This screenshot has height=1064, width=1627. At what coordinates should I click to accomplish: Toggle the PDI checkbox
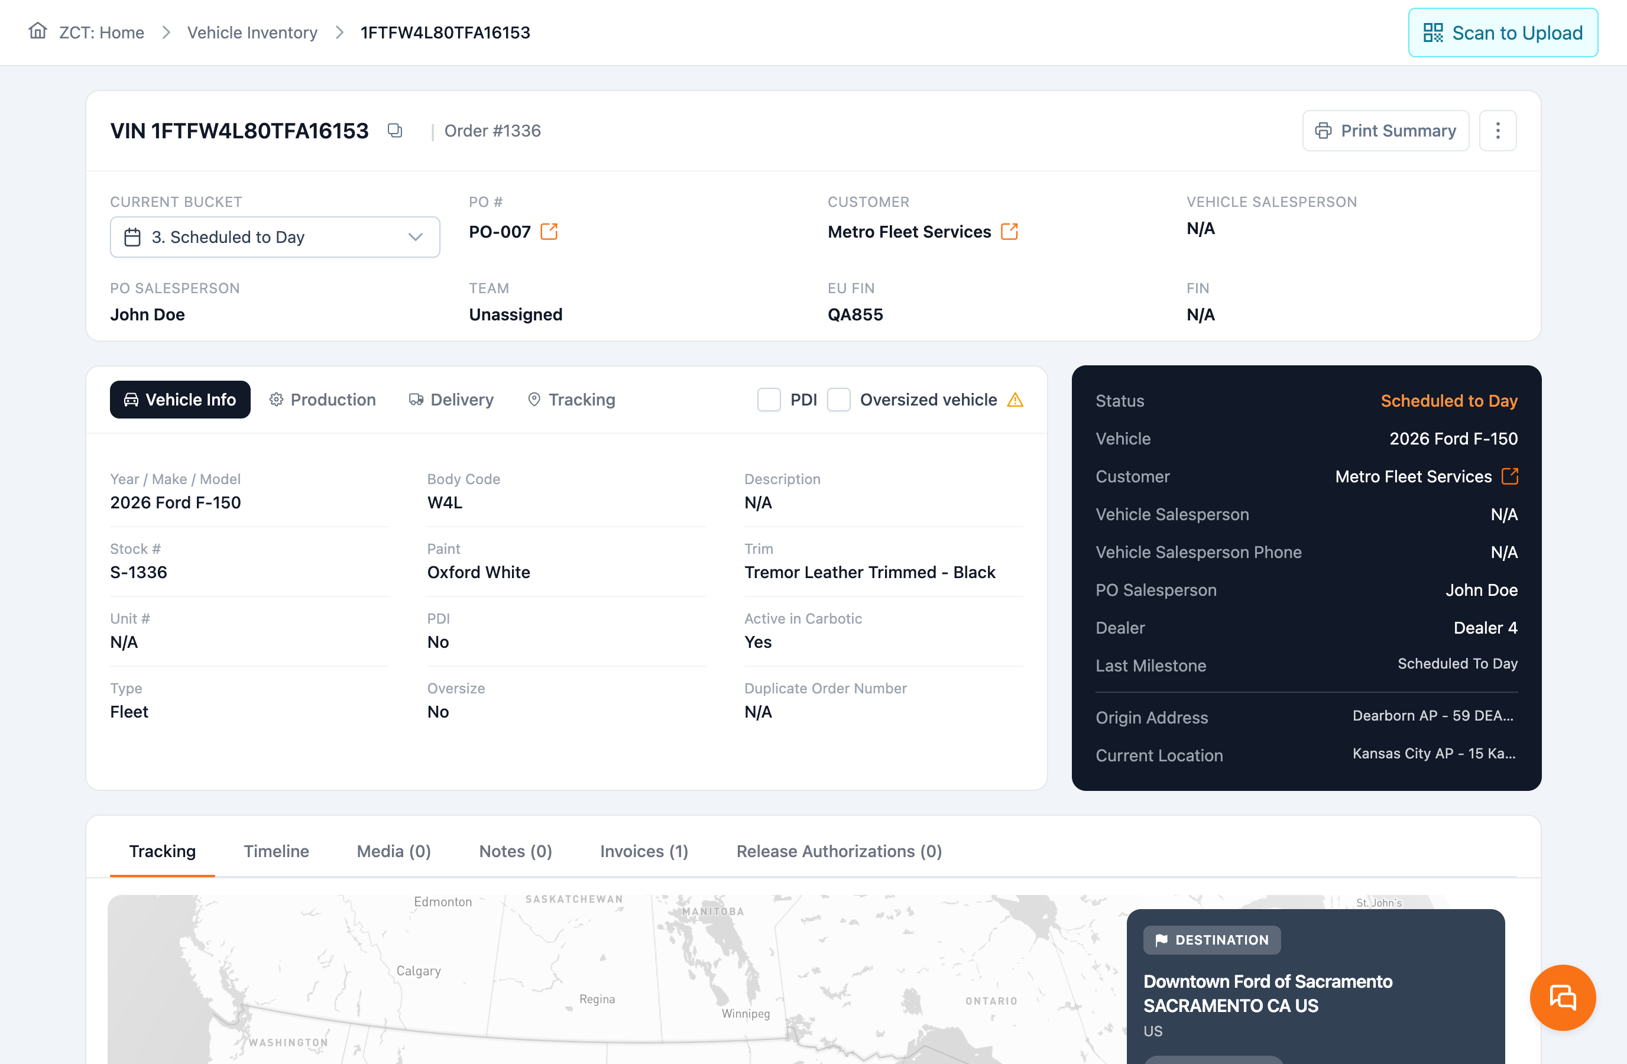769,400
